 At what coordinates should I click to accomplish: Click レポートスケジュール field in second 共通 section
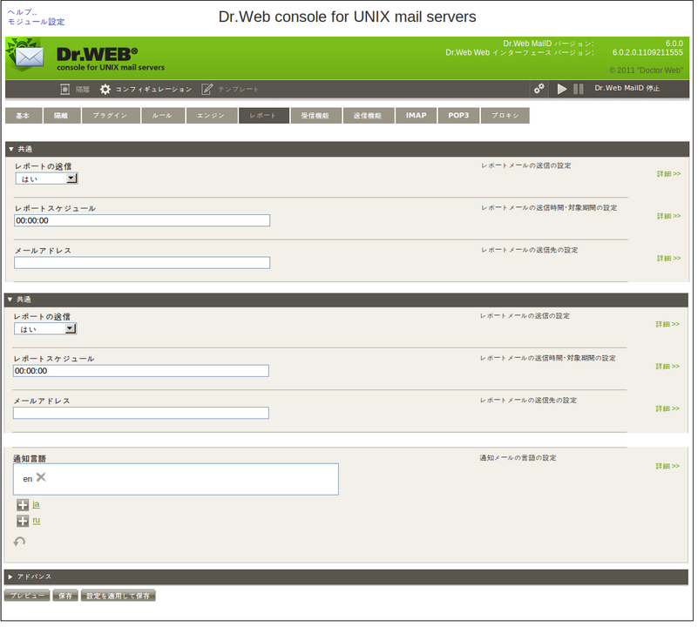click(x=141, y=373)
